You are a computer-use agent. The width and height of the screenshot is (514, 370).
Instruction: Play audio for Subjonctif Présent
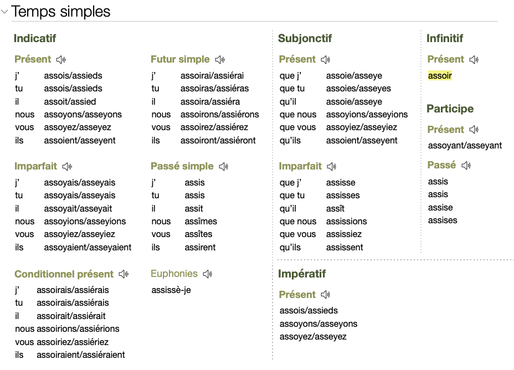[x=325, y=60]
